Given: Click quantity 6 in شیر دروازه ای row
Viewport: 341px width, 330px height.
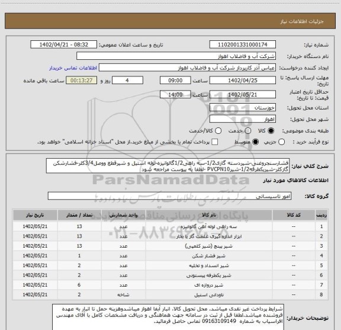Looking at the screenshot, I should click(79, 285).
